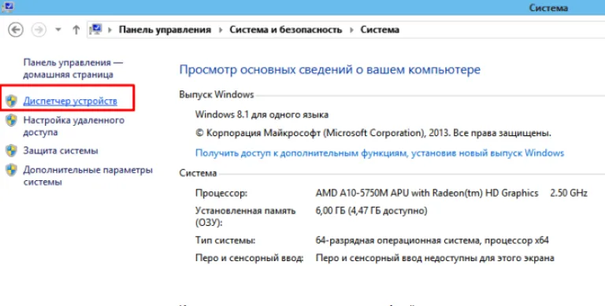Open Дополнительные параметры системы link
The width and height of the screenshot is (605, 306).
click(x=88, y=175)
